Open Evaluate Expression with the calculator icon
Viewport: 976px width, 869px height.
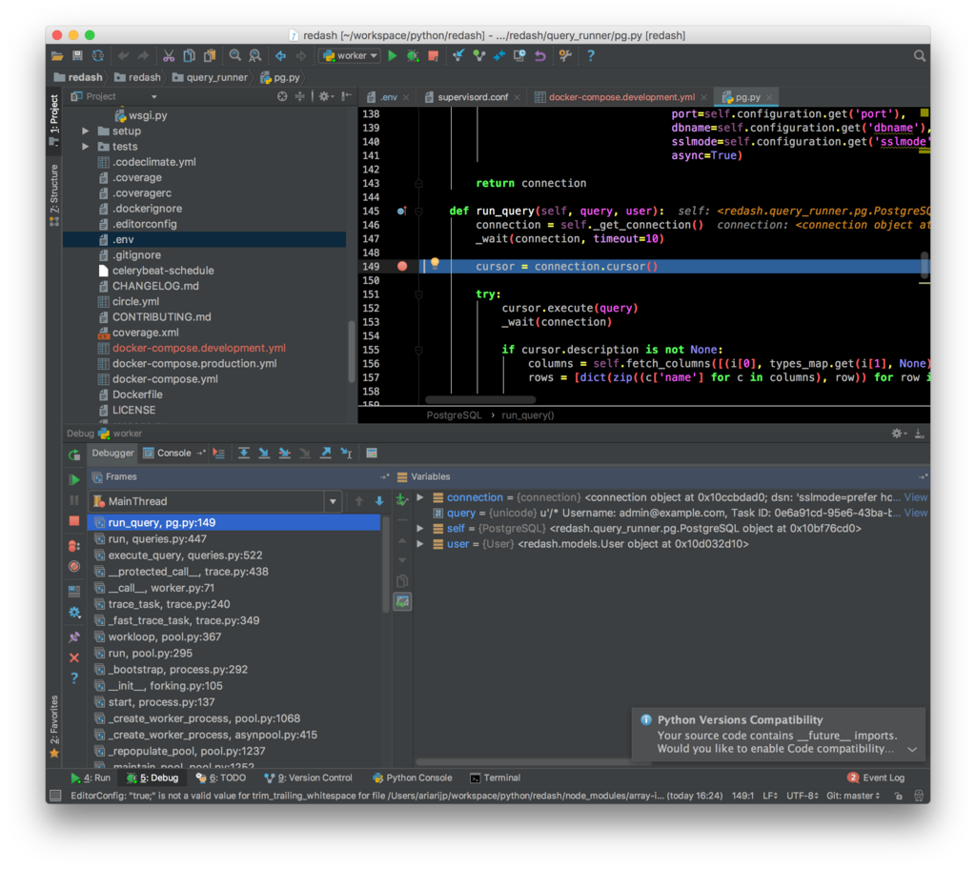tap(372, 453)
